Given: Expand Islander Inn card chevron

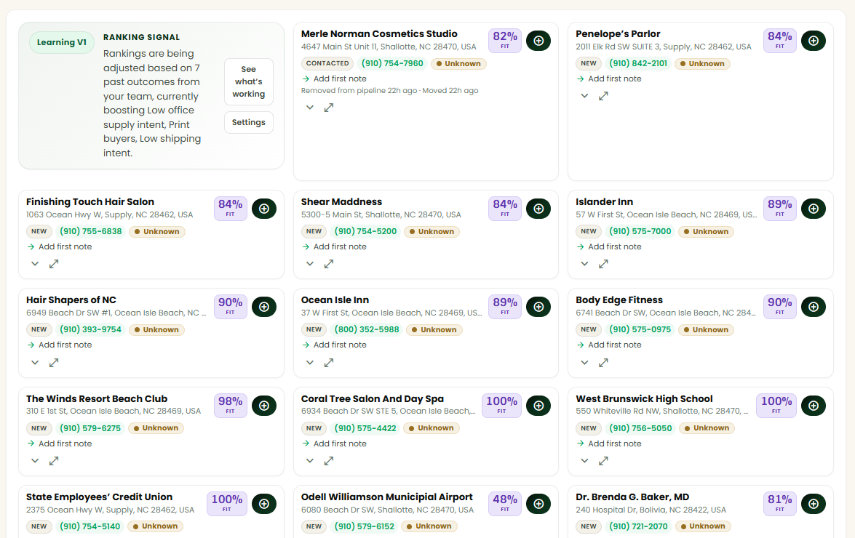Looking at the screenshot, I should tap(584, 264).
